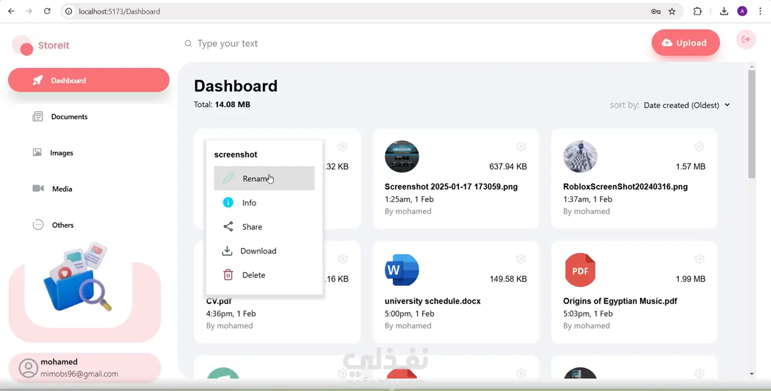Click the logout icon beside Upload

(746, 39)
